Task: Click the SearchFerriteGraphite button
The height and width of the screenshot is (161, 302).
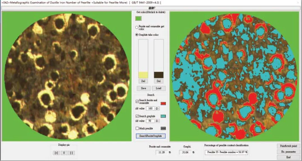Action: click(x=151, y=136)
